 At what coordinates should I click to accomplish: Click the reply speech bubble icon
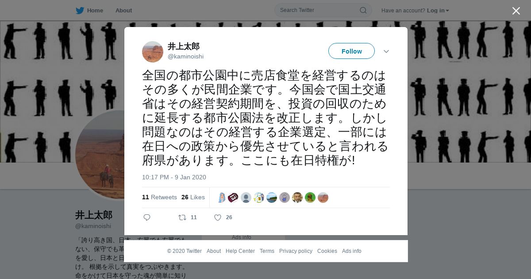coord(147,217)
